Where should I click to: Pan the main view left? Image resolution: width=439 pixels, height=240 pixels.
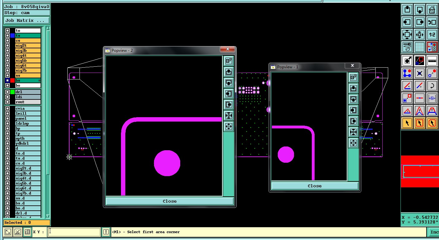[x=407, y=22]
